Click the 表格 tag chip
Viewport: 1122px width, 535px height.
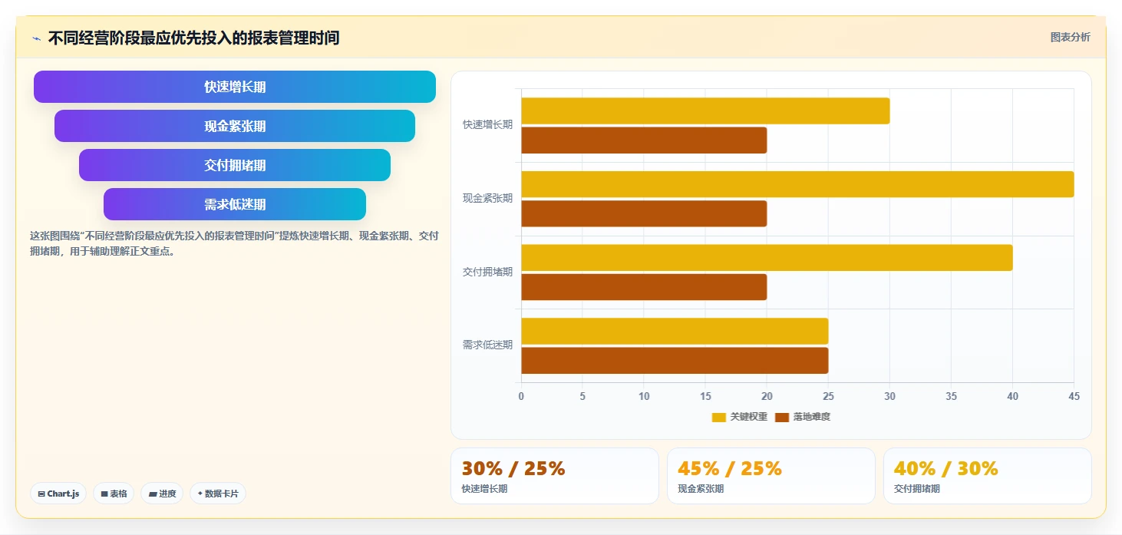[114, 494]
